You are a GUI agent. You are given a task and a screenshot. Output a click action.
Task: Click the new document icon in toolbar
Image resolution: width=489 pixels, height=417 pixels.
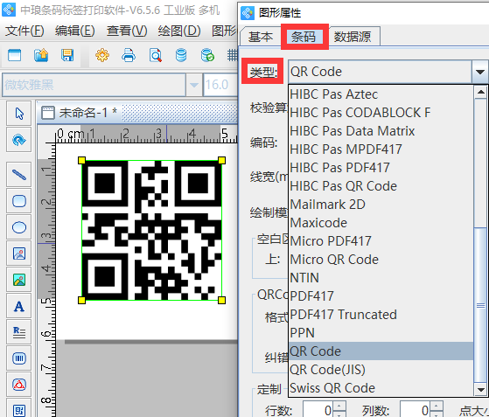14,55
